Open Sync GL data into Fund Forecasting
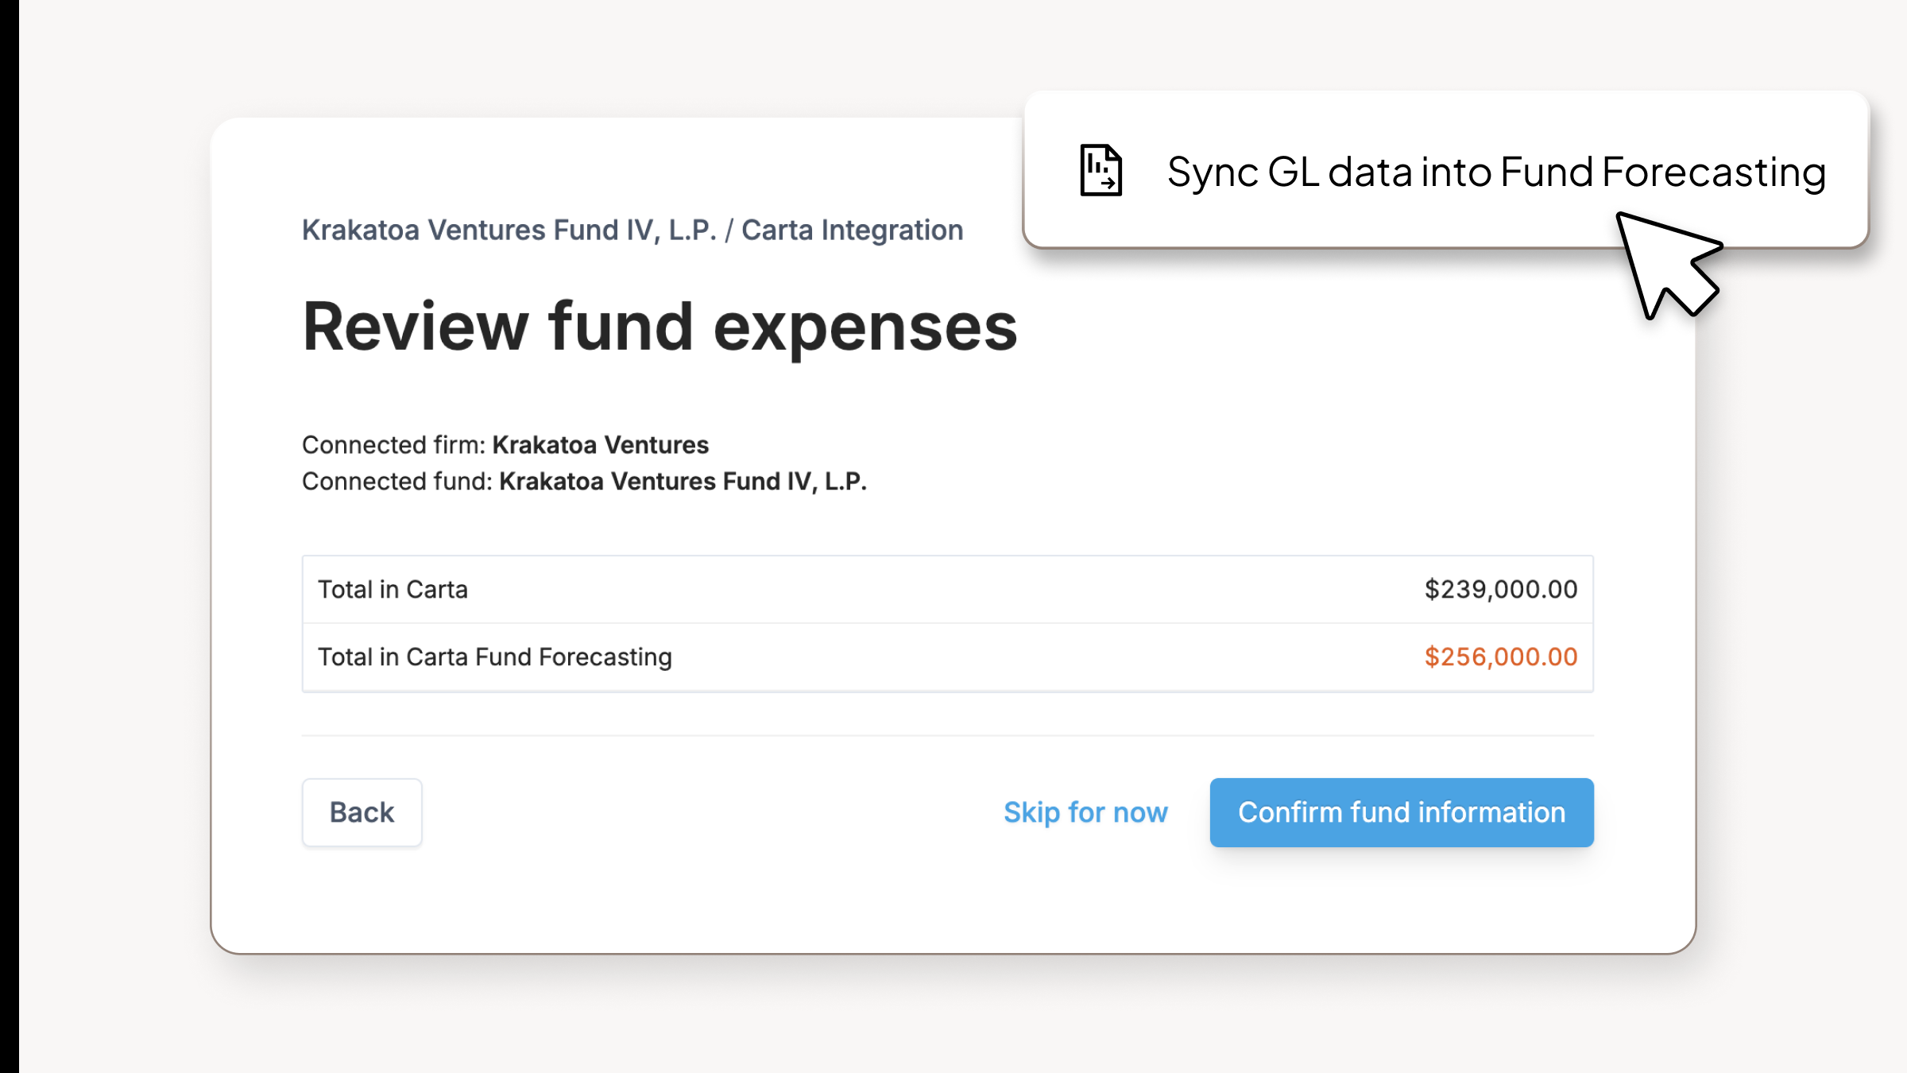The width and height of the screenshot is (1907, 1073). coord(1494,171)
